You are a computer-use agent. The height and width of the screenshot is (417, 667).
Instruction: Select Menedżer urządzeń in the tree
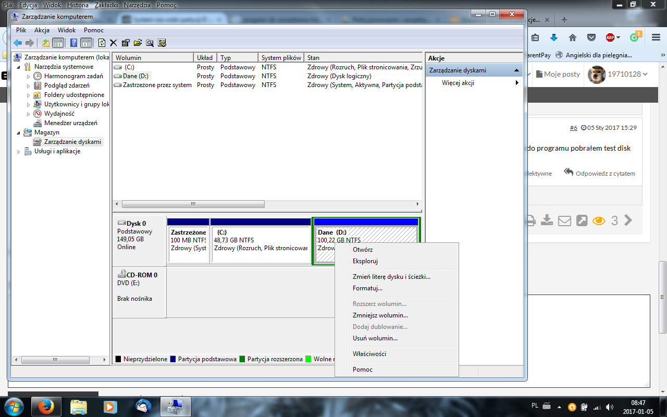(x=70, y=123)
